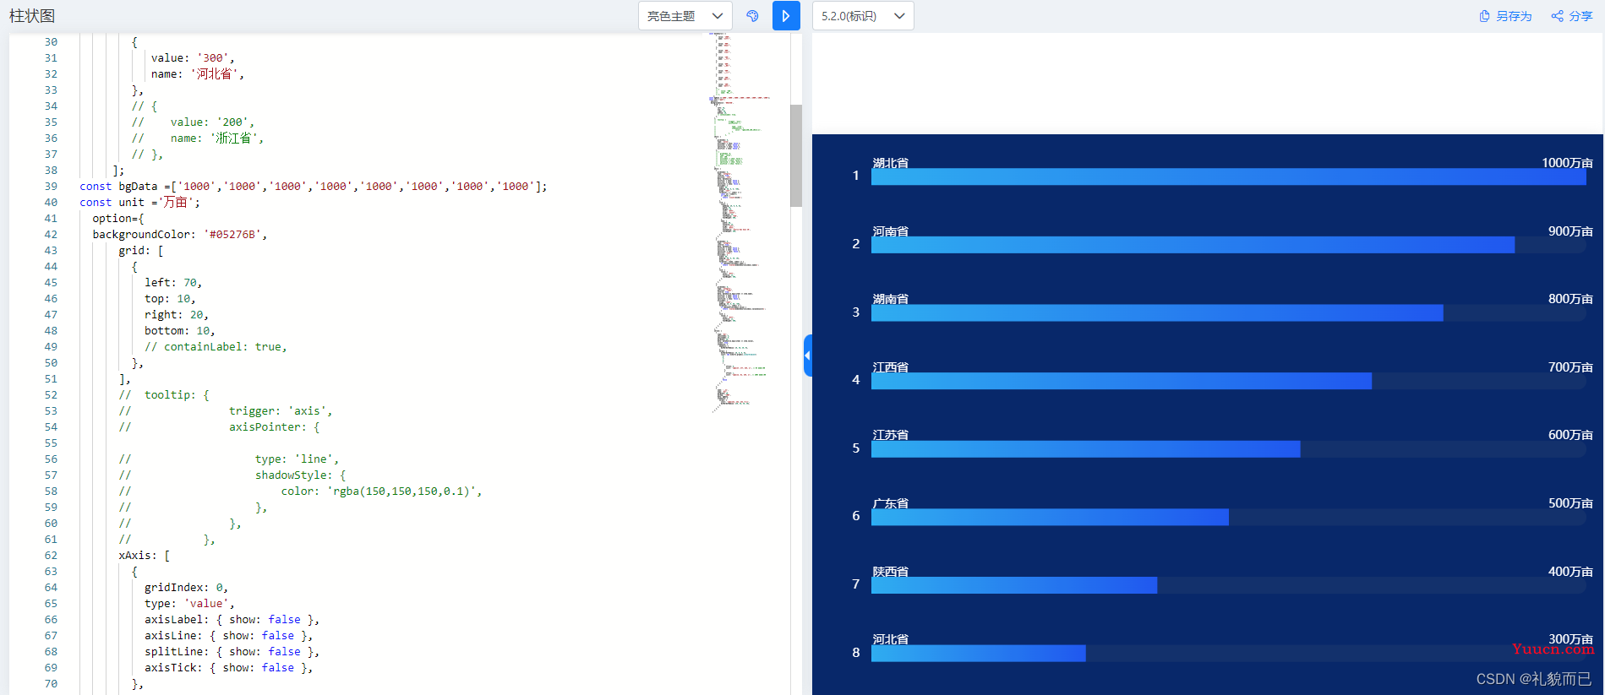Screen dimensions: 1605x695
Task: Click the 1000万亩 value label
Action: click(1567, 163)
